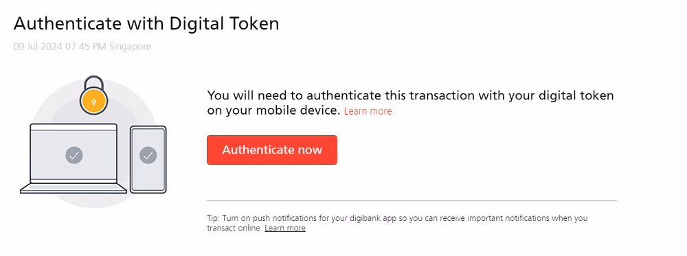Select the checkmark on the phone screen
Viewport: 687px width, 256px height.
pyautogui.click(x=148, y=155)
